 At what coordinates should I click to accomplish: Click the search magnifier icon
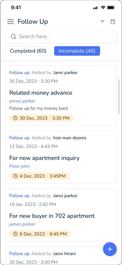click(x=14, y=36)
